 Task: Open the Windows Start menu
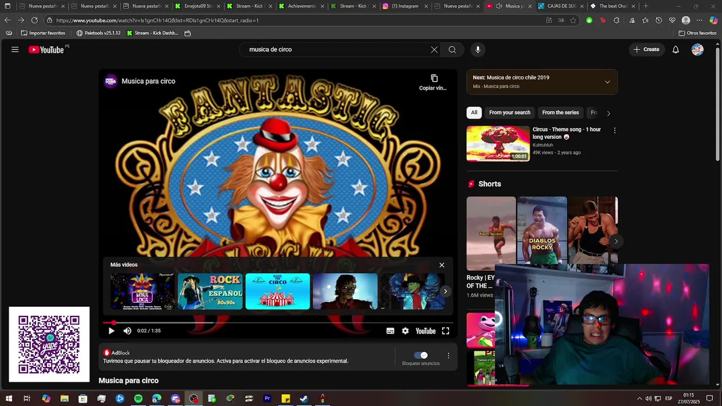pos(9,399)
